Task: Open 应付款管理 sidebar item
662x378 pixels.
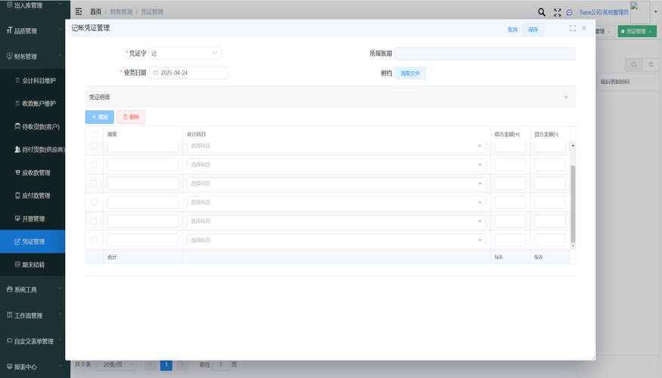Action: [x=33, y=195]
